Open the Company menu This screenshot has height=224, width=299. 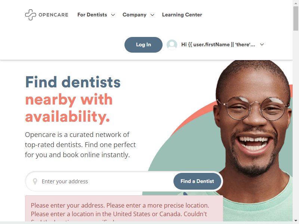[135, 15]
